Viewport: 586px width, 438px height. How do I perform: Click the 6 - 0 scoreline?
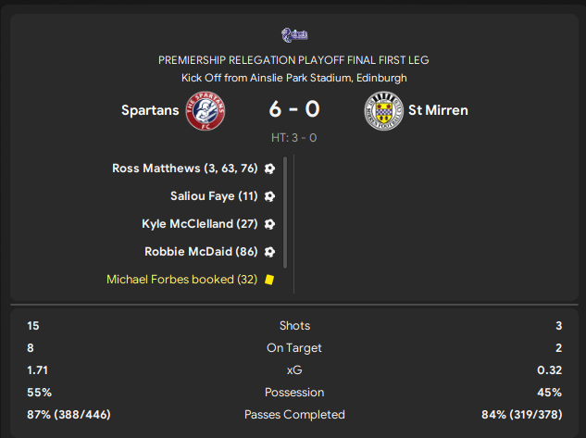[294, 109]
